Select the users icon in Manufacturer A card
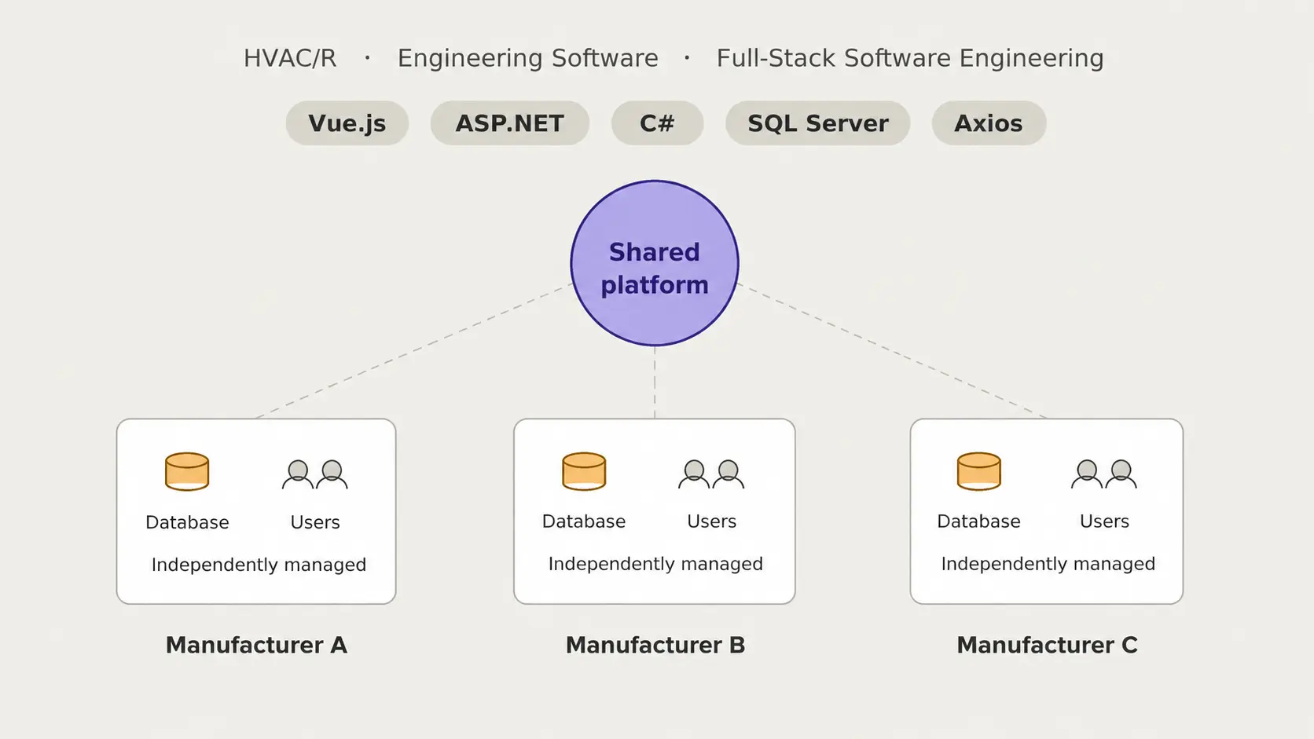 [x=315, y=474]
